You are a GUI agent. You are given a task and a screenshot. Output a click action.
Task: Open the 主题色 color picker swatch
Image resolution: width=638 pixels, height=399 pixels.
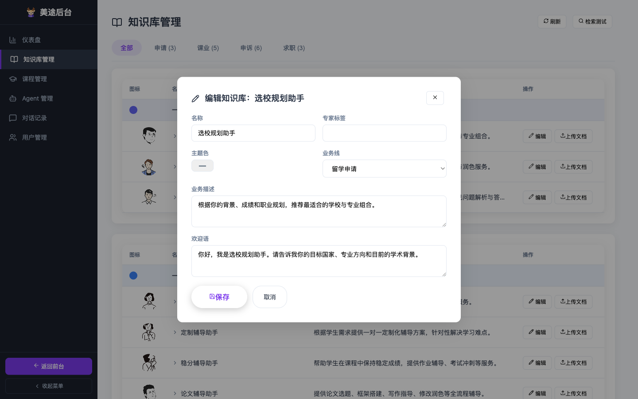[202, 166]
